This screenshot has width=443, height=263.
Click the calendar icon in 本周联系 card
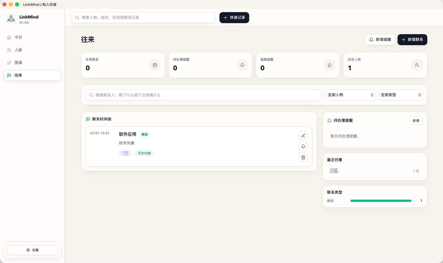click(x=155, y=65)
